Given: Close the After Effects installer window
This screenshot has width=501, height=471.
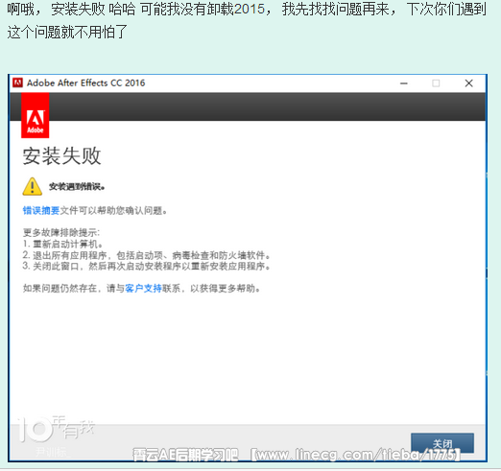Looking at the screenshot, I should coord(468,83).
